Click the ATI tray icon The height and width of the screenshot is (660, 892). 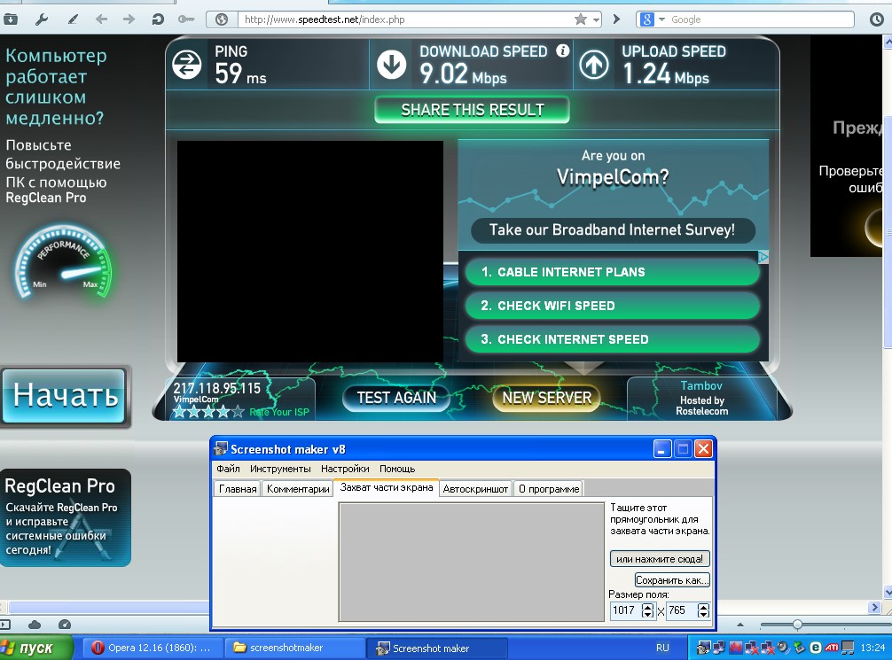pos(832,648)
